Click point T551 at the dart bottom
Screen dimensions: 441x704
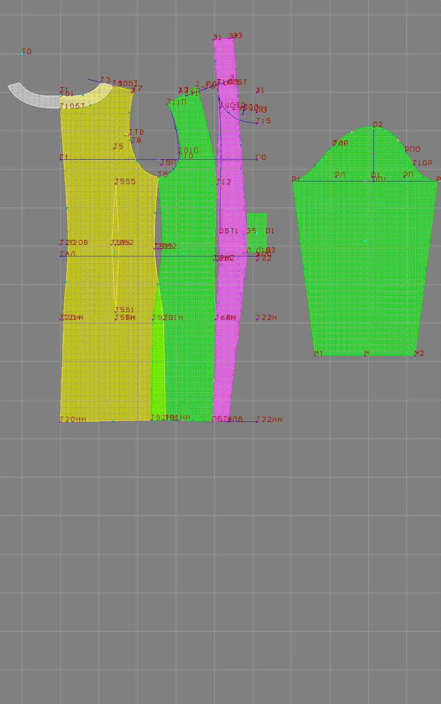click(116, 312)
